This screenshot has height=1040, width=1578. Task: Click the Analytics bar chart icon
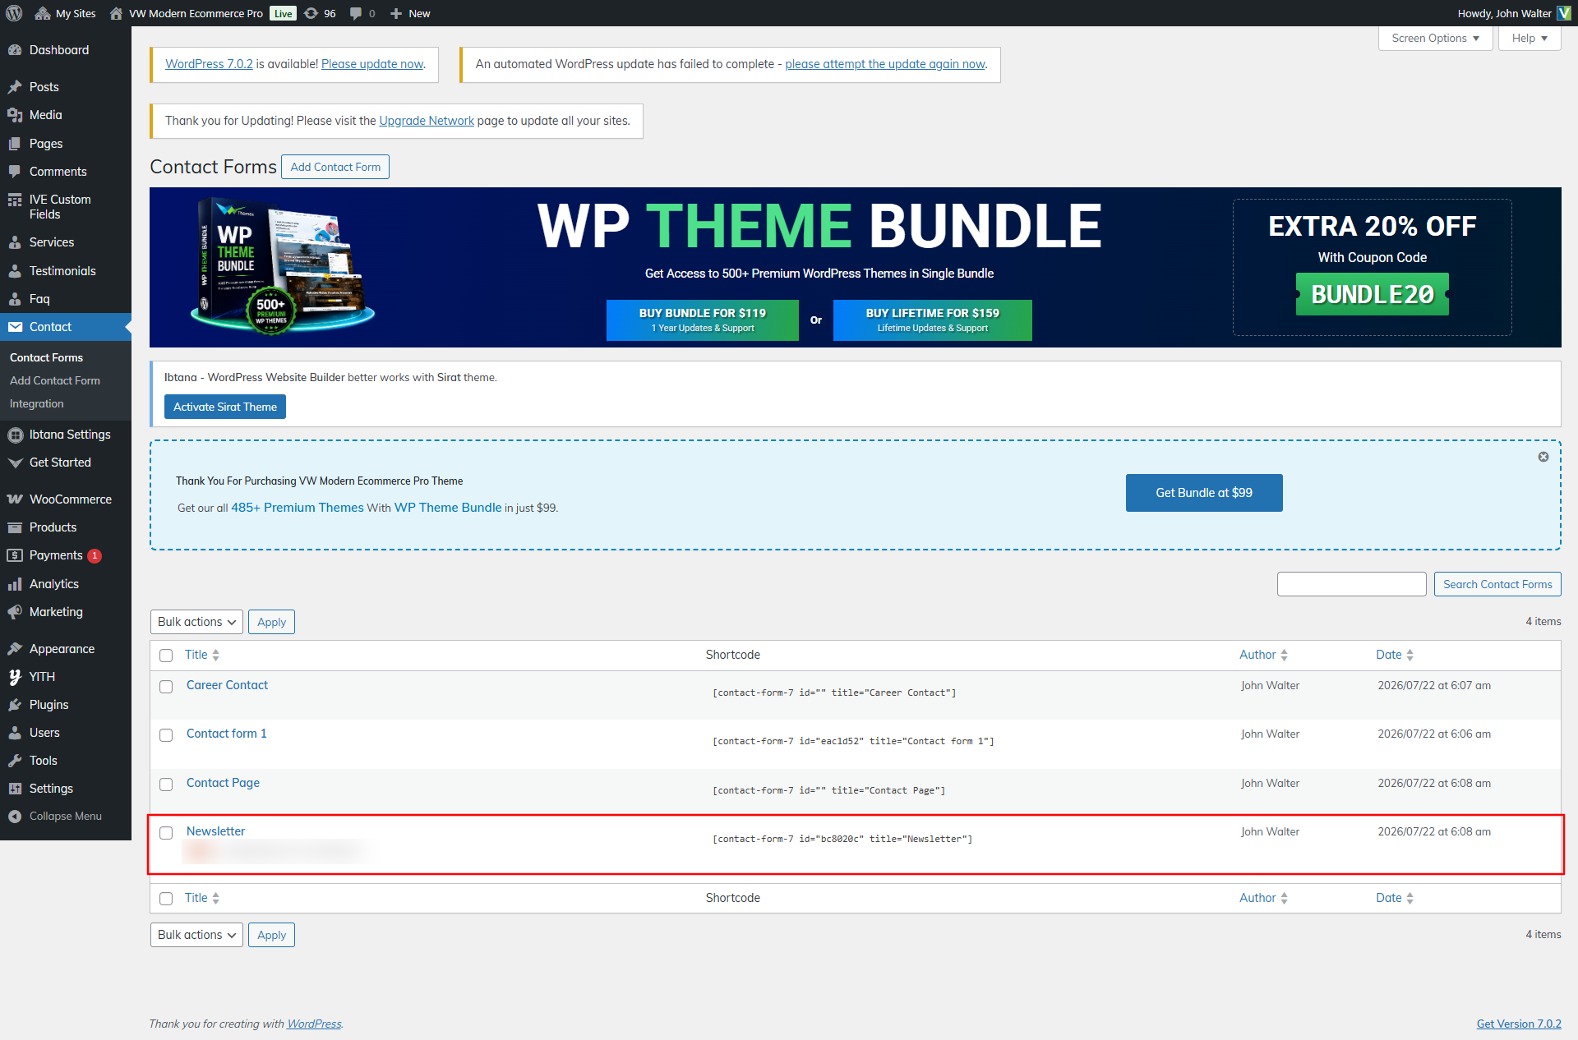(15, 584)
